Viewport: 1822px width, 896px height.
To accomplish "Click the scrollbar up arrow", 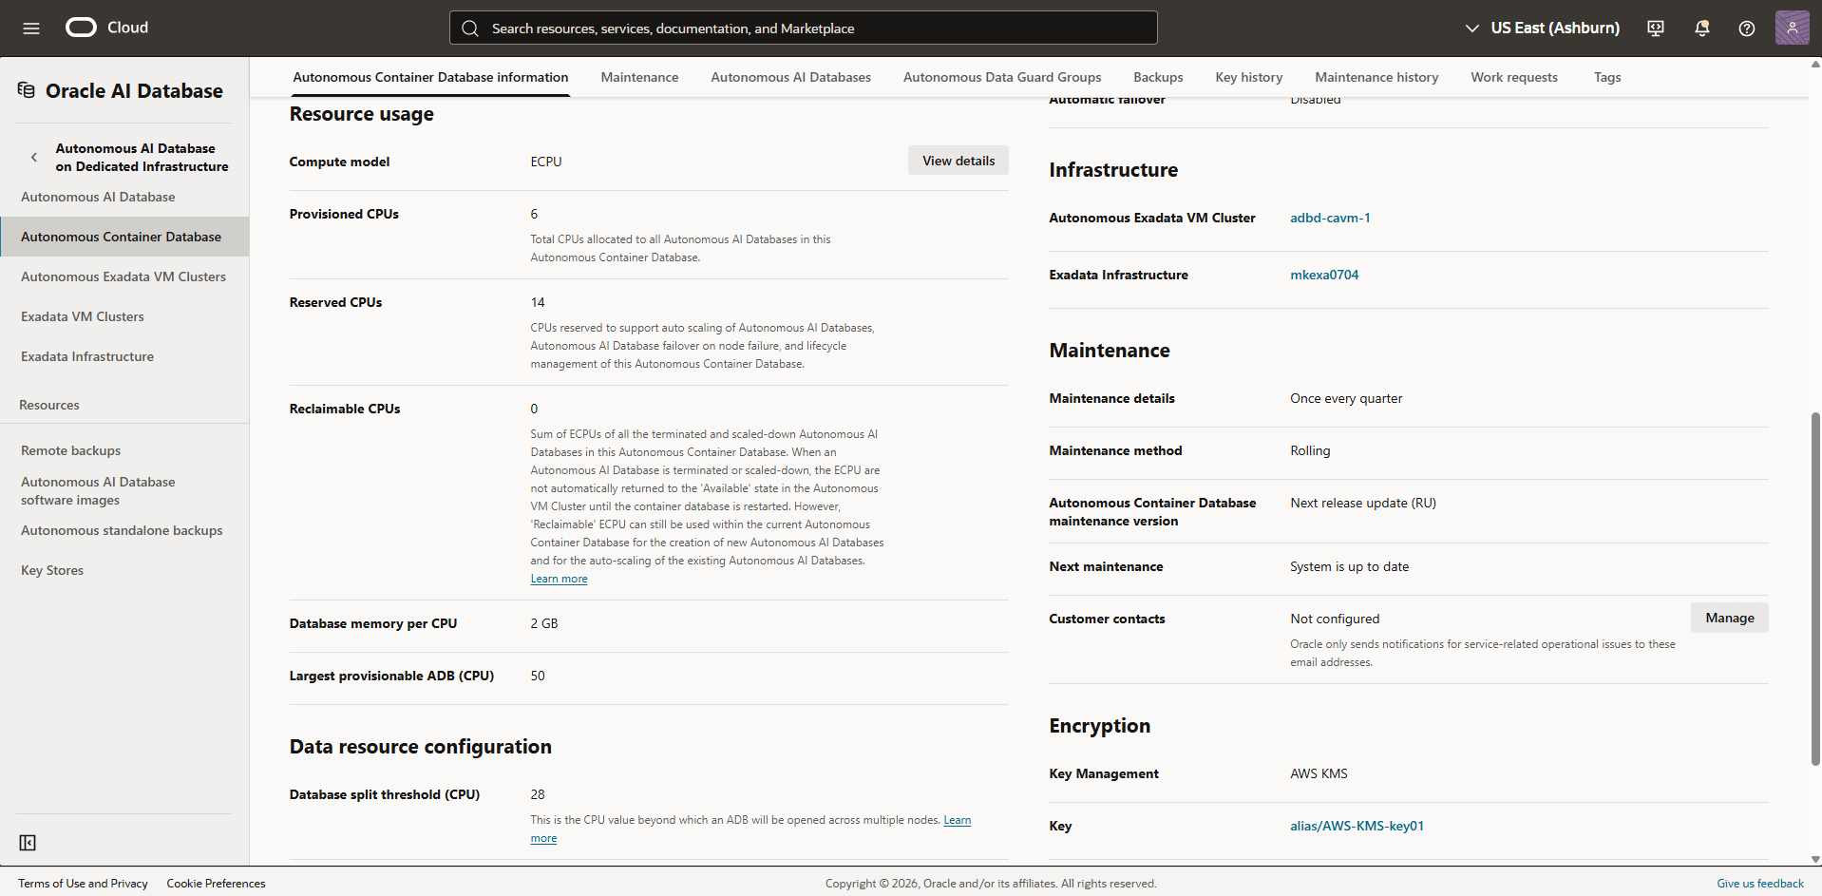I will click(1815, 65).
